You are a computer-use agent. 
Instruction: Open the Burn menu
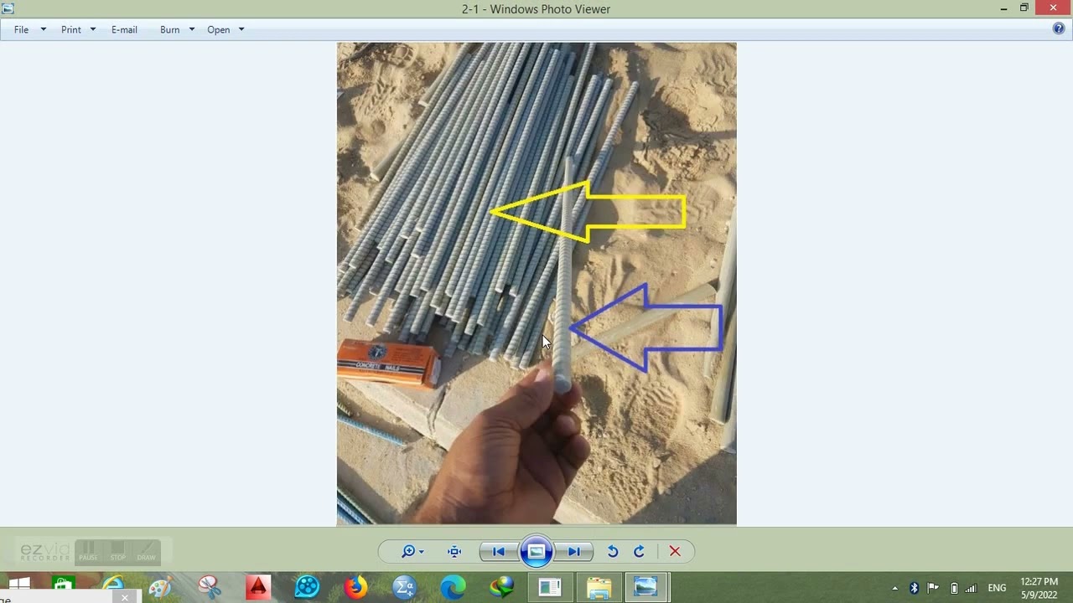170,29
